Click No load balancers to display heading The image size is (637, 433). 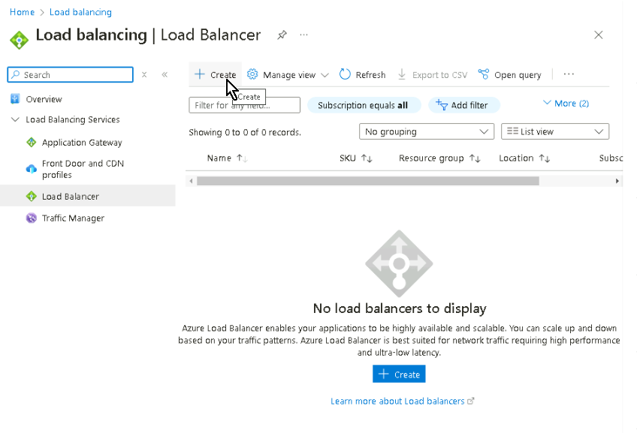400,308
